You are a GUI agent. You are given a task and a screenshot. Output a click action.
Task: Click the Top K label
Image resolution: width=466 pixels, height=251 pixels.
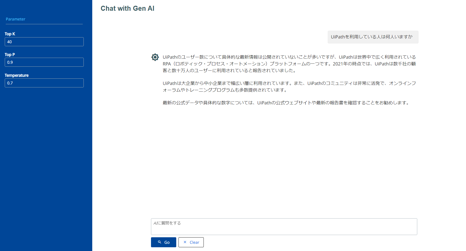pos(10,34)
